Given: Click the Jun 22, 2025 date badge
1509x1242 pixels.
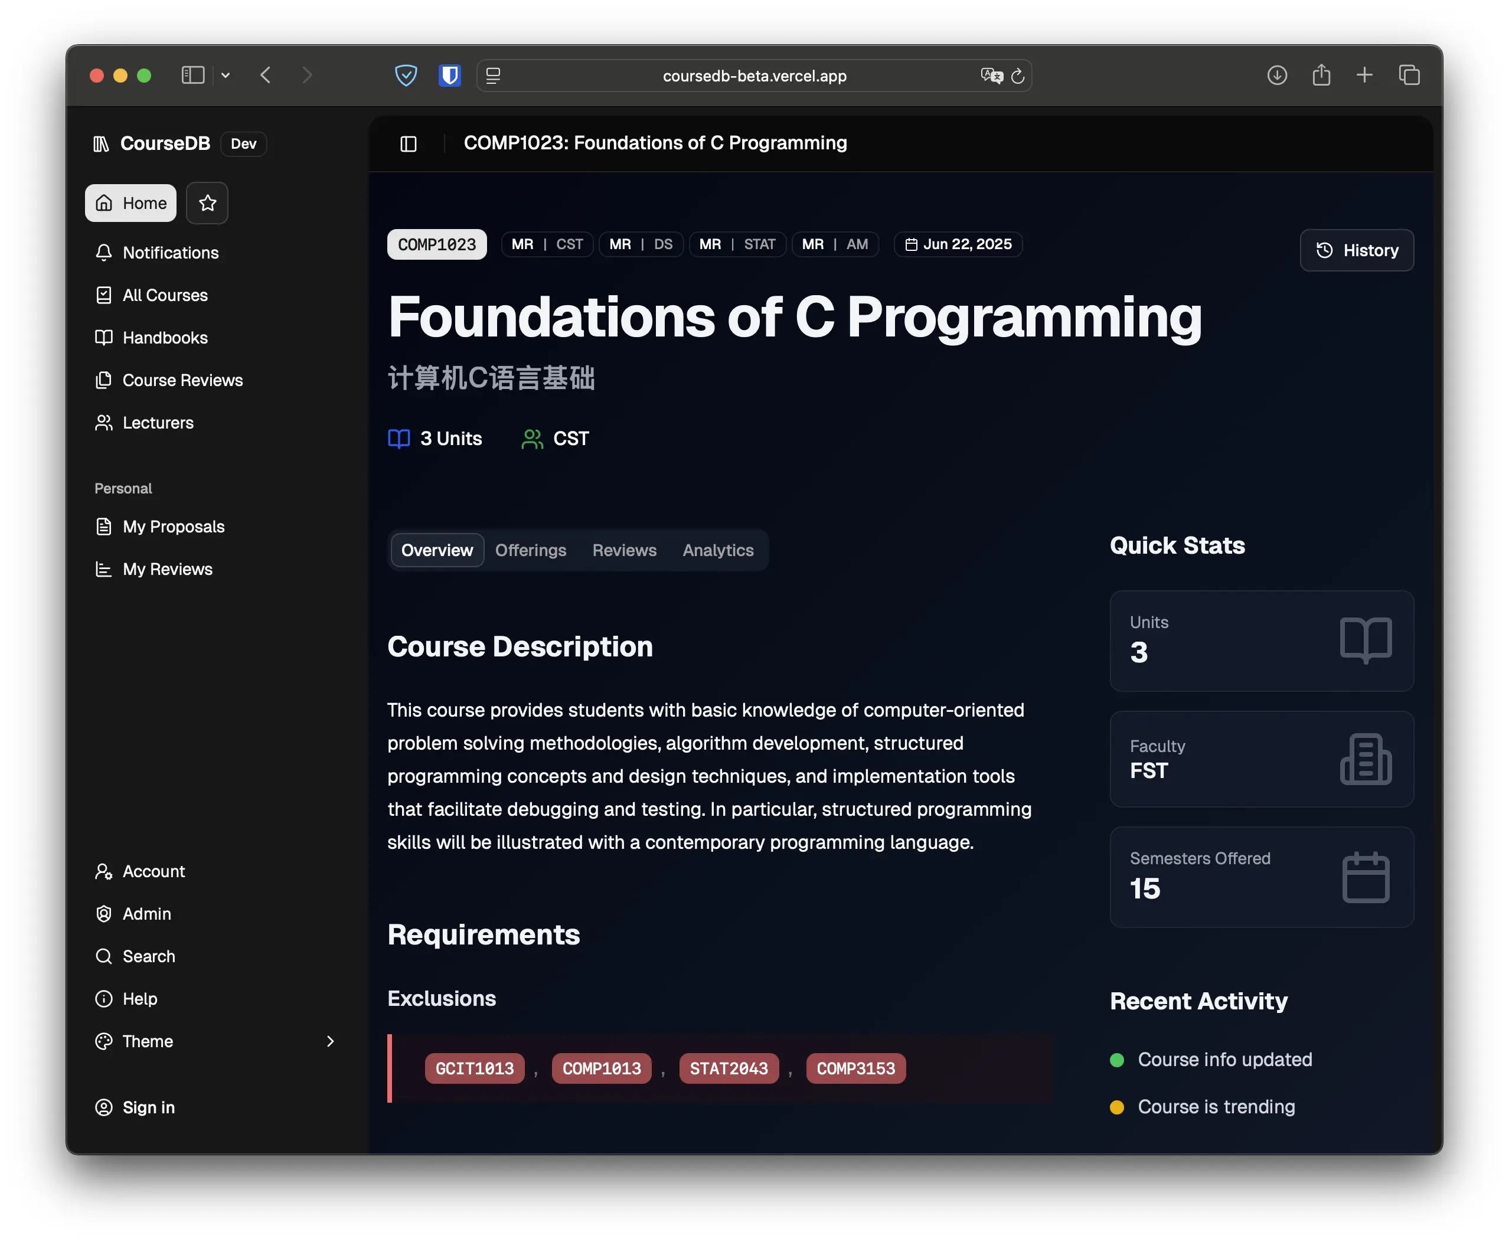Looking at the screenshot, I should click(x=958, y=244).
